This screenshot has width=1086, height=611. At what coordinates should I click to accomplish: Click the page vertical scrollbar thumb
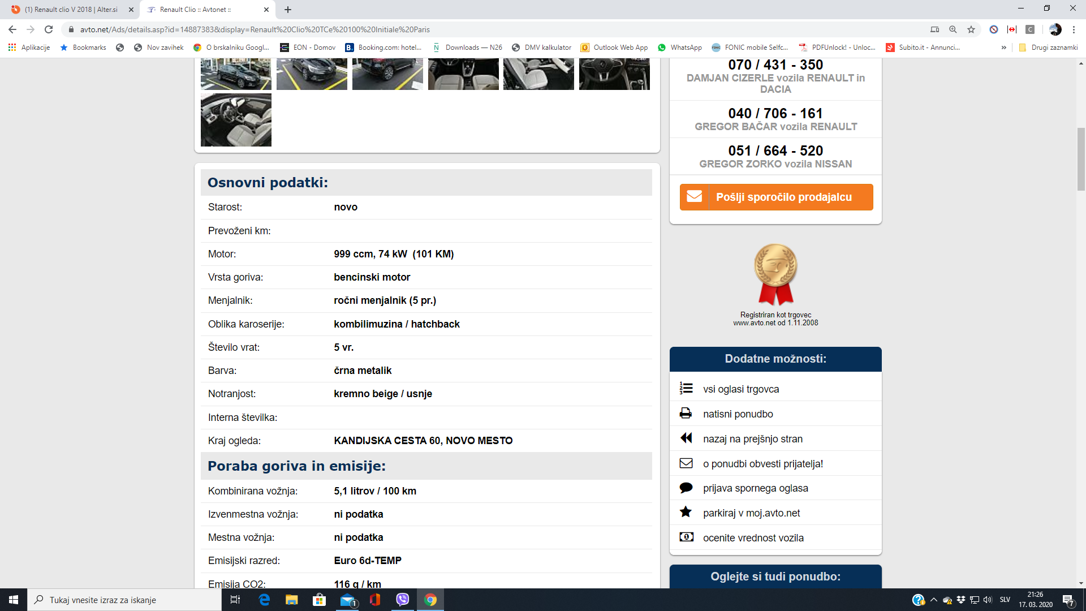point(1081,160)
